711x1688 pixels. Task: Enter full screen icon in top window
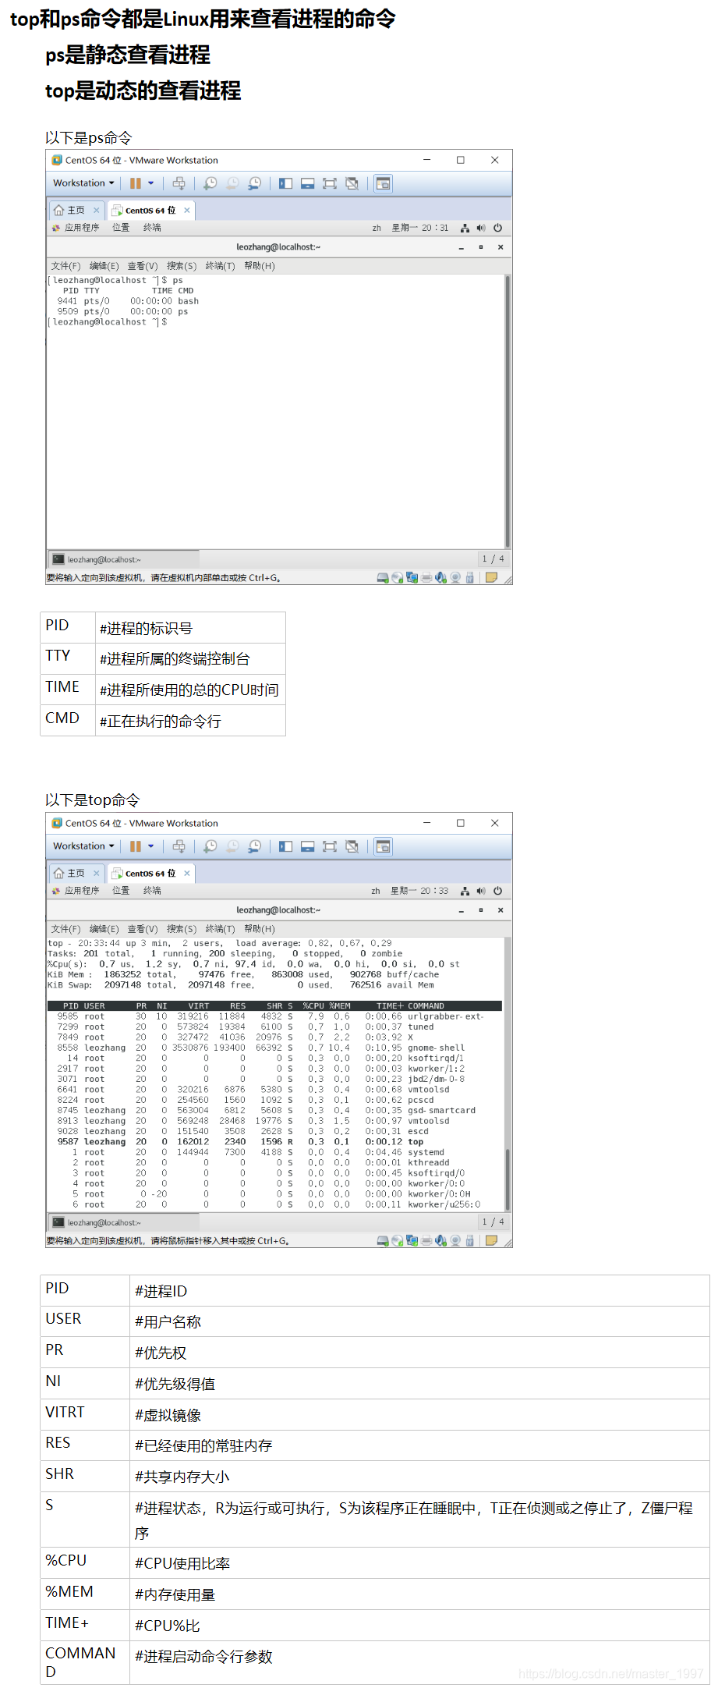tap(330, 846)
